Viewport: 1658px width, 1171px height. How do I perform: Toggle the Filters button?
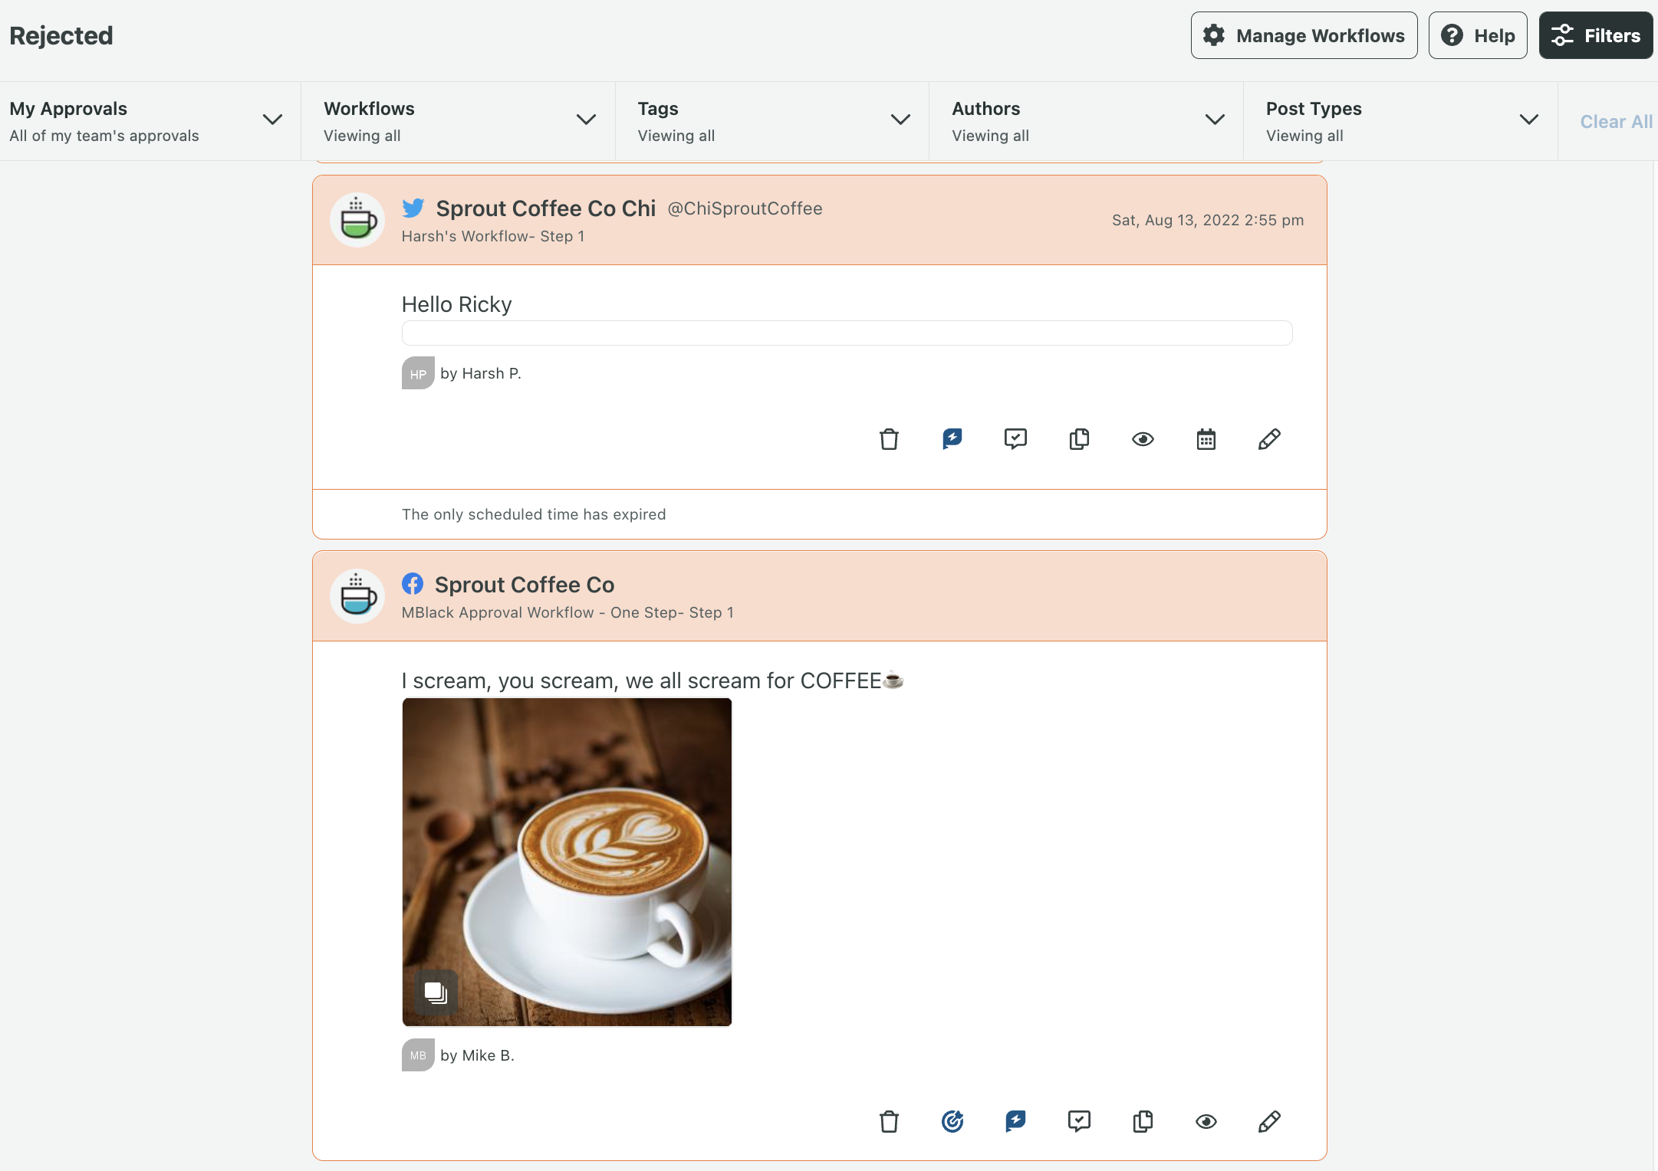click(x=1596, y=35)
